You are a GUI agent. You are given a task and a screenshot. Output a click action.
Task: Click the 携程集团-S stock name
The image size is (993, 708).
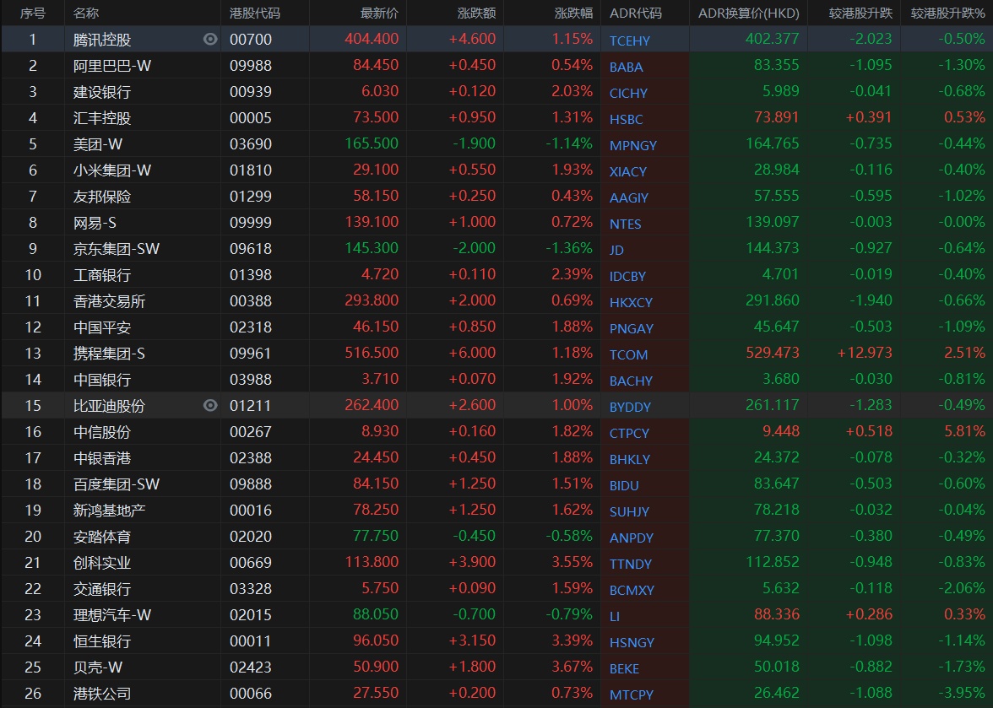109,354
